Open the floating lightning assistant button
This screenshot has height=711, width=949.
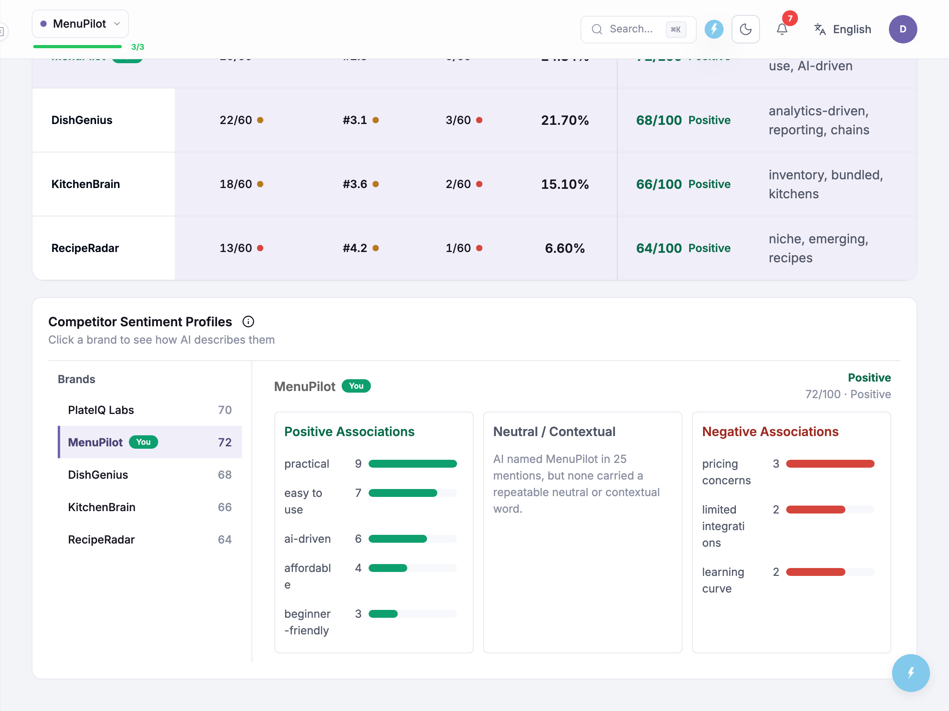910,673
